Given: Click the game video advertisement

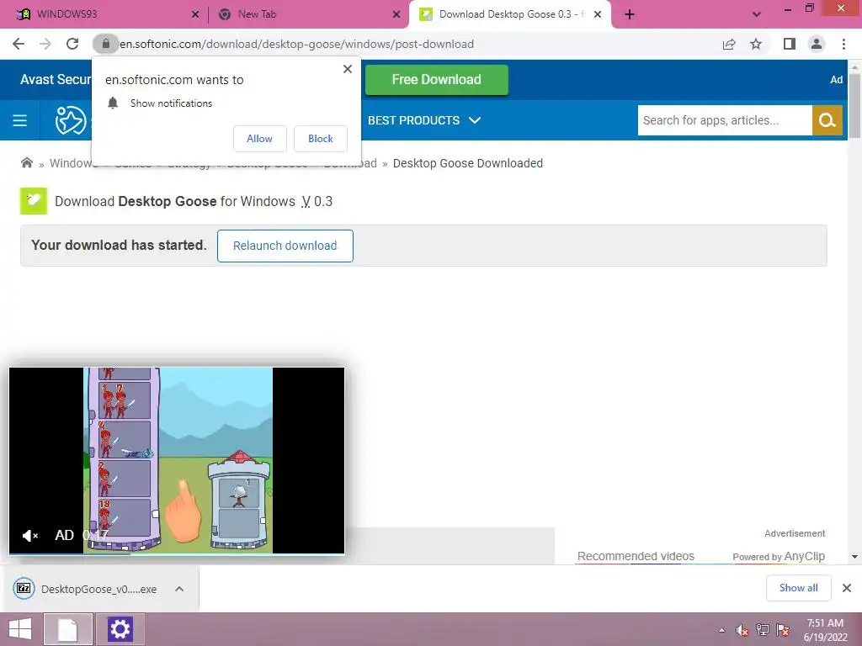Looking at the screenshot, I should (177, 460).
